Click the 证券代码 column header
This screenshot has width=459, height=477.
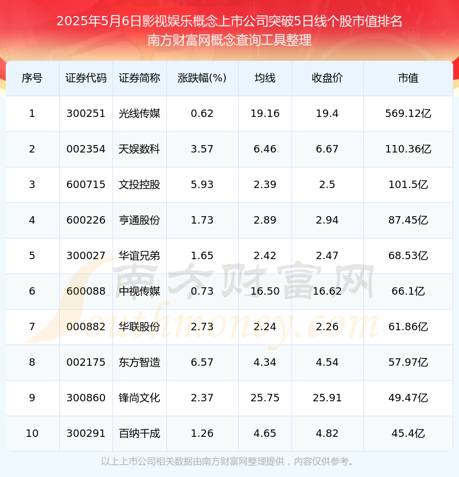coord(86,78)
